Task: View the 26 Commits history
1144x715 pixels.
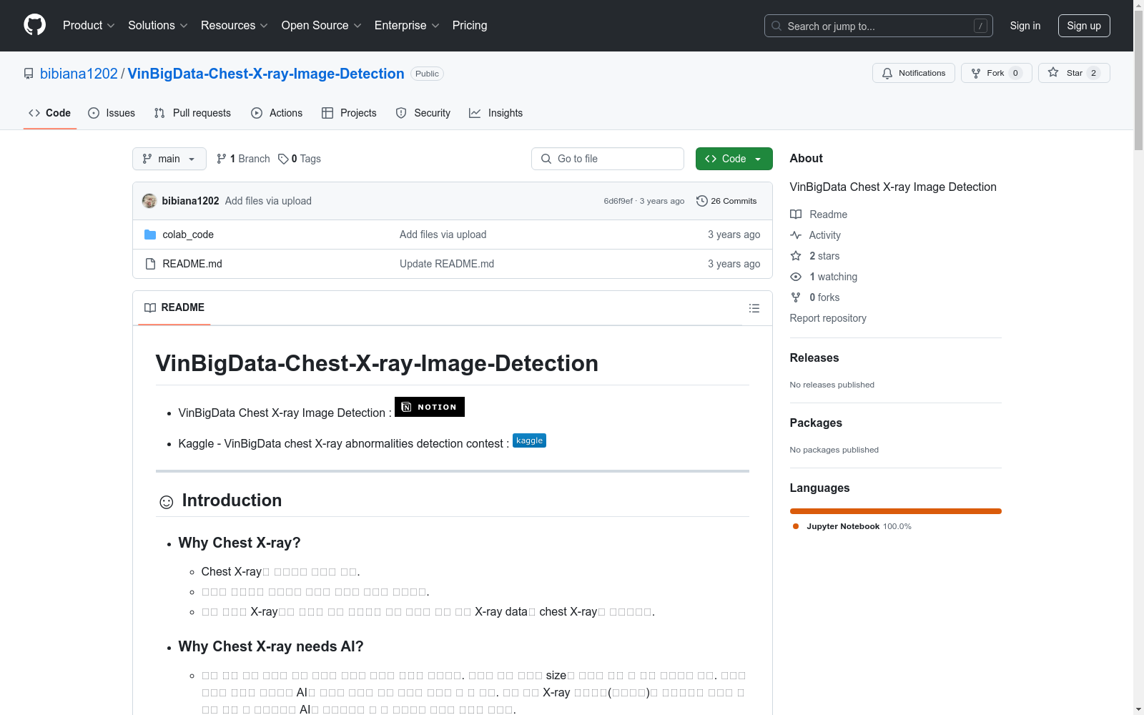Action: click(726, 201)
